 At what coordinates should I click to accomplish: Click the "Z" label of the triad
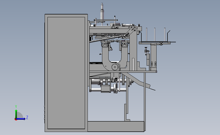tap(27, 117)
